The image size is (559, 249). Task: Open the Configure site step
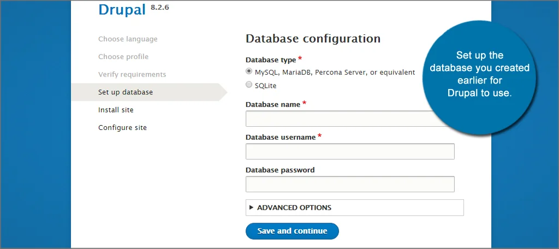click(x=122, y=128)
